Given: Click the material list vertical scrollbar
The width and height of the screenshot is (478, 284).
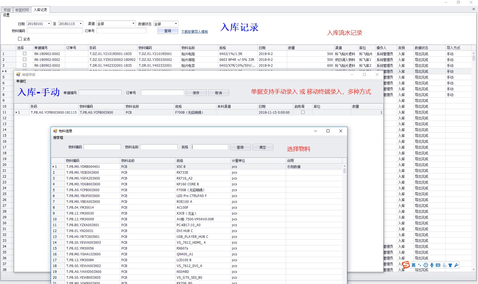Looking at the screenshot, I should 344,171.
